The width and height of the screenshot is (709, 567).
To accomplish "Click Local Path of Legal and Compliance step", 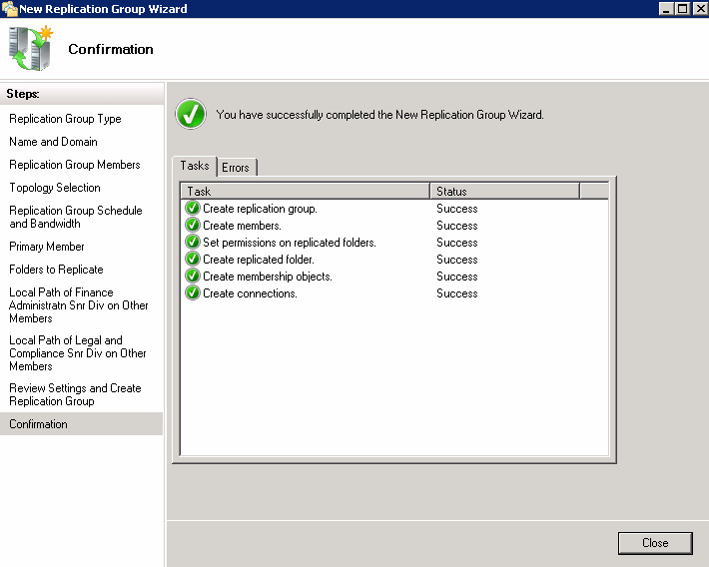I will pyautogui.click(x=78, y=353).
